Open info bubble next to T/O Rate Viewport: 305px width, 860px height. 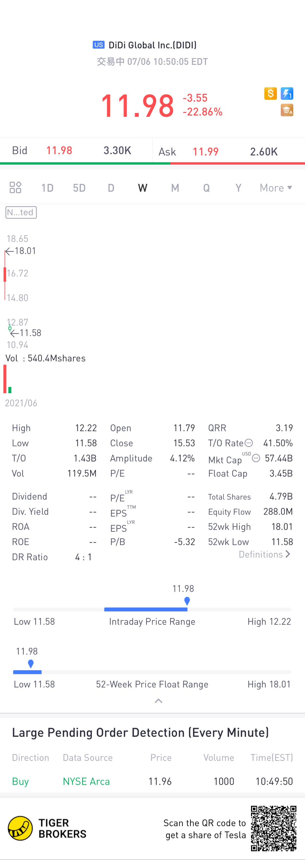249,443
